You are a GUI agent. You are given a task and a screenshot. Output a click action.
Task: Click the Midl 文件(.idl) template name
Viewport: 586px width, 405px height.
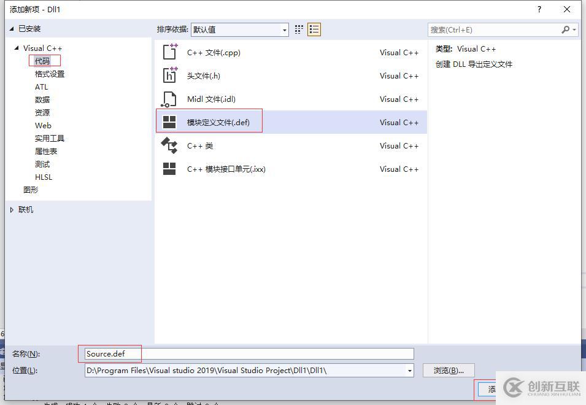pos(212,99)
